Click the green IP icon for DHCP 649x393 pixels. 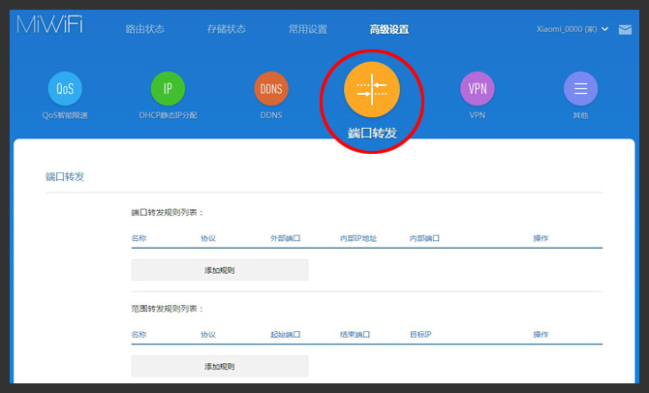coord(168,89)
